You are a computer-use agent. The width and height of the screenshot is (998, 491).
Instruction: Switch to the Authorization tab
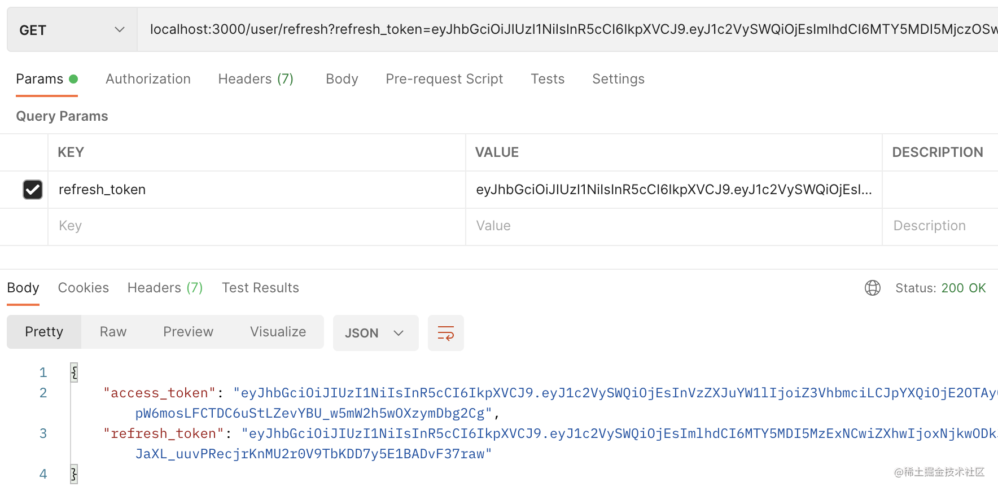[148, 79]
